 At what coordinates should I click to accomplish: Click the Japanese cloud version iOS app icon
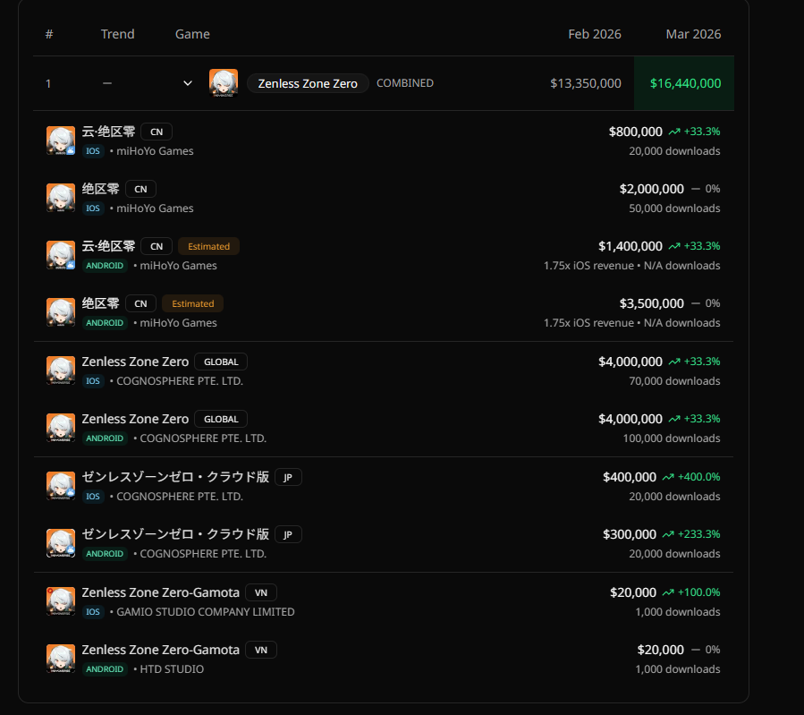(61, 486)
